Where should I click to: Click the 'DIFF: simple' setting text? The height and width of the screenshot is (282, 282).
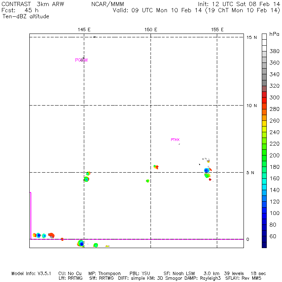point(132,278)
